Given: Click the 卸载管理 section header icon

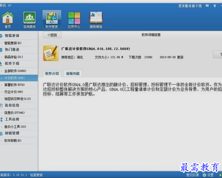Looking at the screenshot, I should pyautogui.click(x=1, y=133).
